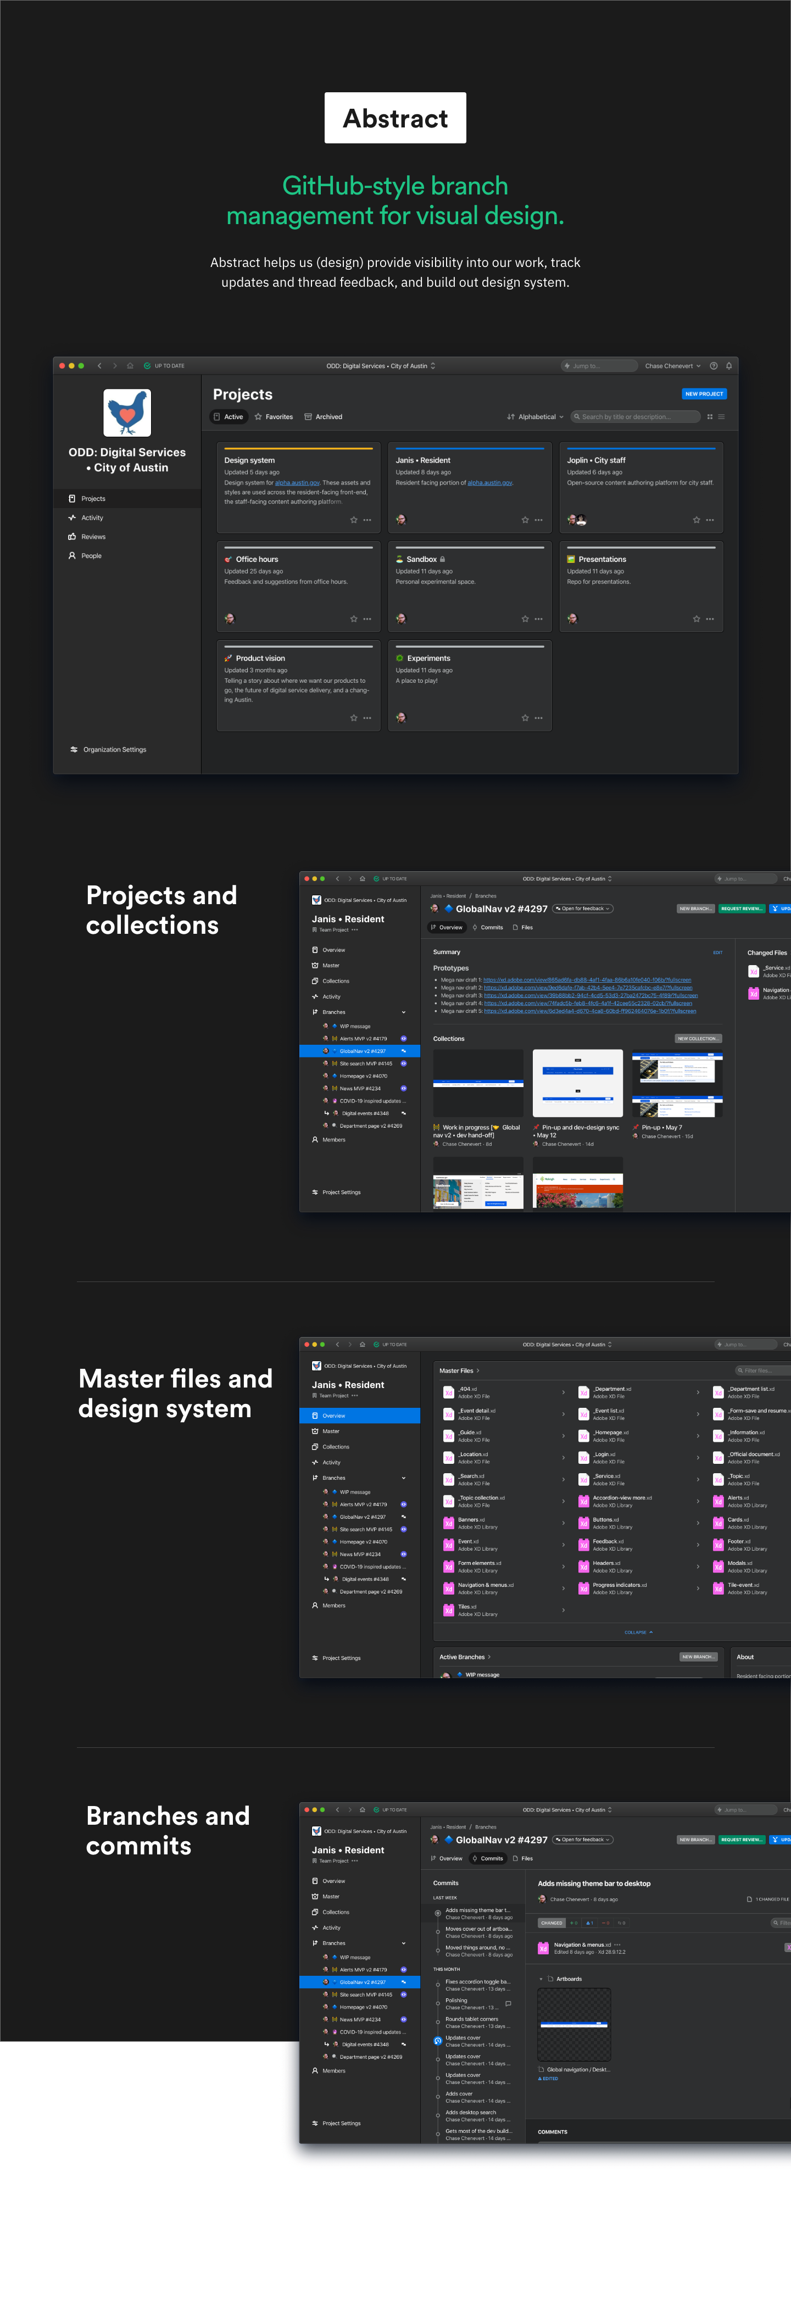Star the Office hours project card
This screenshot has height=2307, width=791.
(x=354, y=619)
